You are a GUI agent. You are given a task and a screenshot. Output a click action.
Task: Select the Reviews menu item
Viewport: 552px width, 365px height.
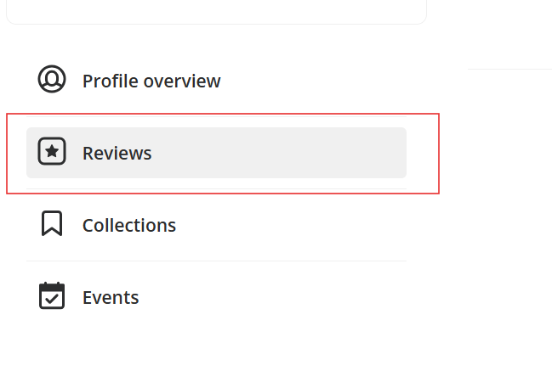(216, 153)
